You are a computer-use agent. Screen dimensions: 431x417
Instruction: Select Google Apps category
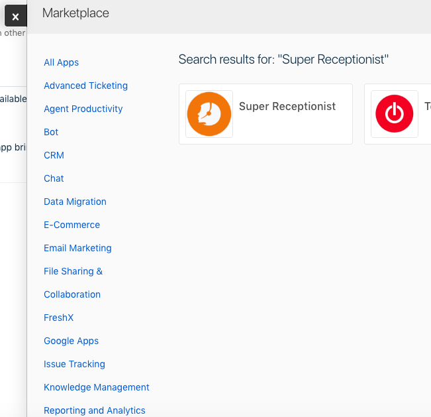click(72, 341)
